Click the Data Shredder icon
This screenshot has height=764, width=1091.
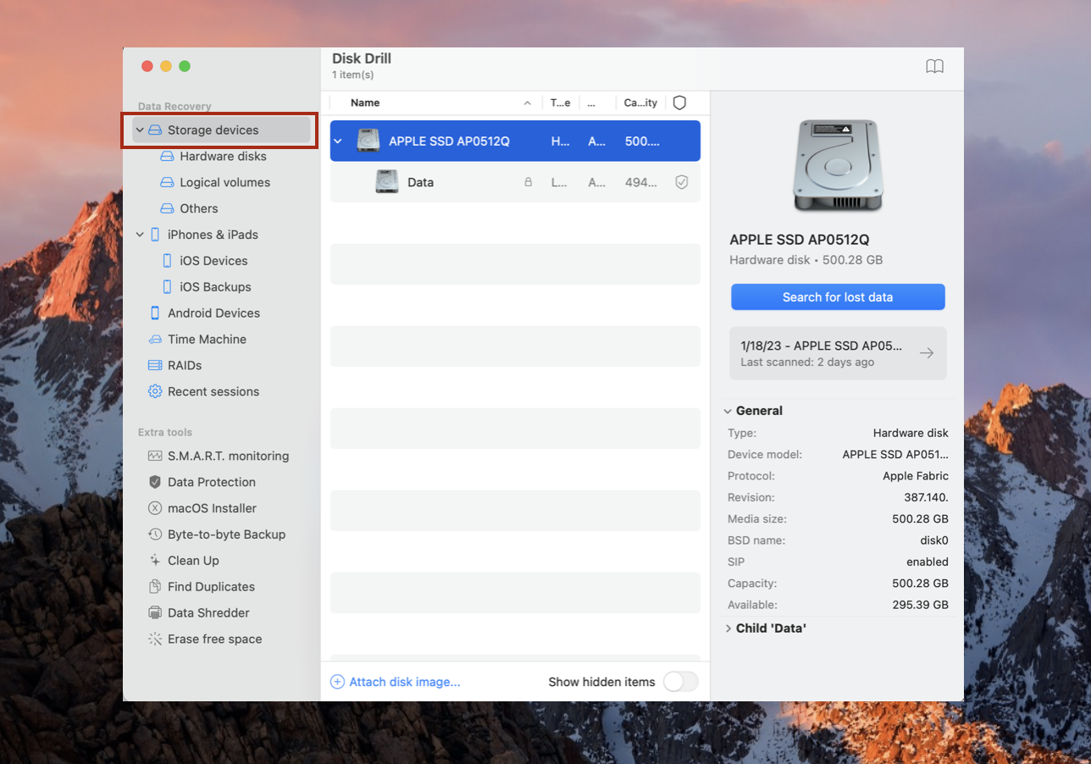tap(155, 612)
